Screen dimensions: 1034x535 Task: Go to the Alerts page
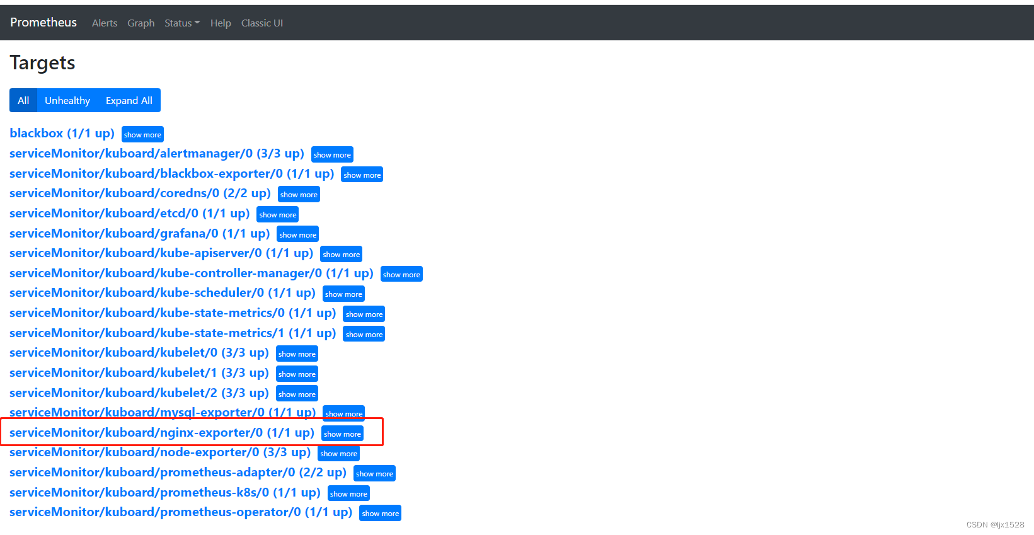click(105, 23)
